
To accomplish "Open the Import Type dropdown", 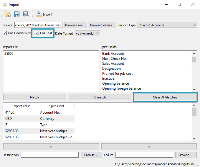I will click(167, 25).
